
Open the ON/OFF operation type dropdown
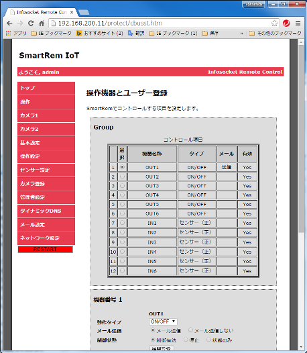pos(163,321)
